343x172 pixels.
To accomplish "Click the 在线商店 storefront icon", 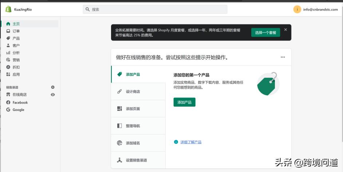I will (8, 95).
